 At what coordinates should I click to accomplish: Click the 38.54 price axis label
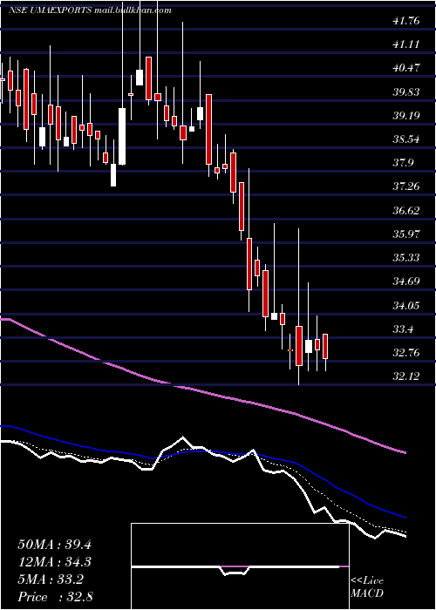coord(406,139)
